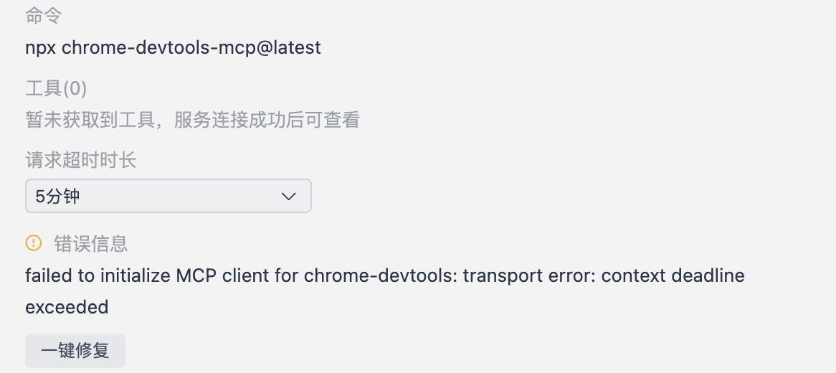
Task: Click "context deadline" in the error message
Action: click(673, 275)
